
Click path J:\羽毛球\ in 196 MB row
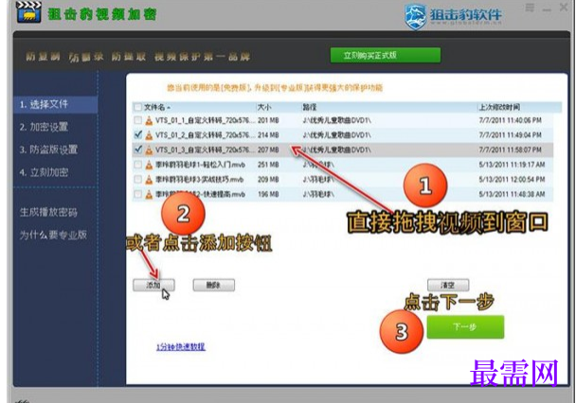318,194
